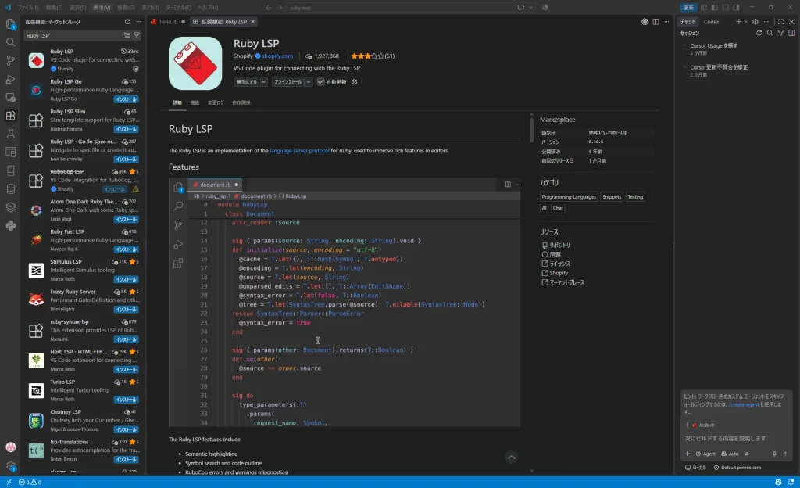Image resolution: width=800 pixels, height=488 pixels.
Task: Follow the language server protocol link
Action: tap(299, 151)
